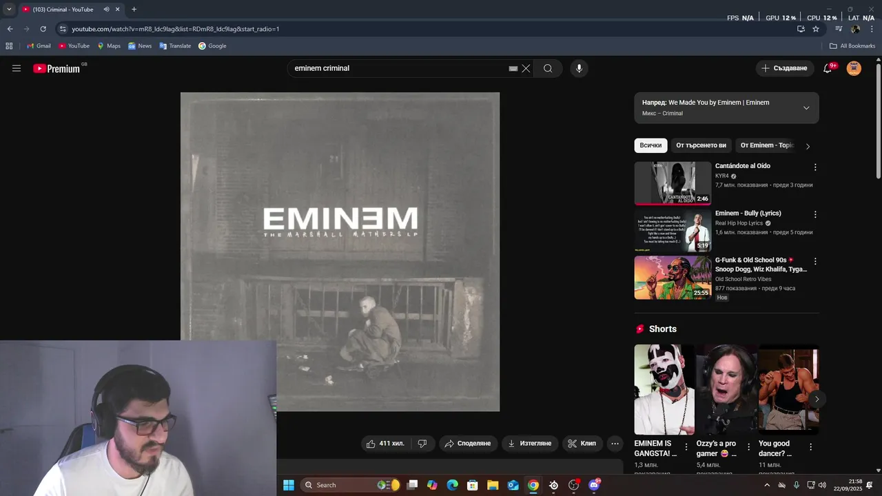The image size is (882, 496).
Task: Show next Shorts with arrow
Action: coord(817,399)
